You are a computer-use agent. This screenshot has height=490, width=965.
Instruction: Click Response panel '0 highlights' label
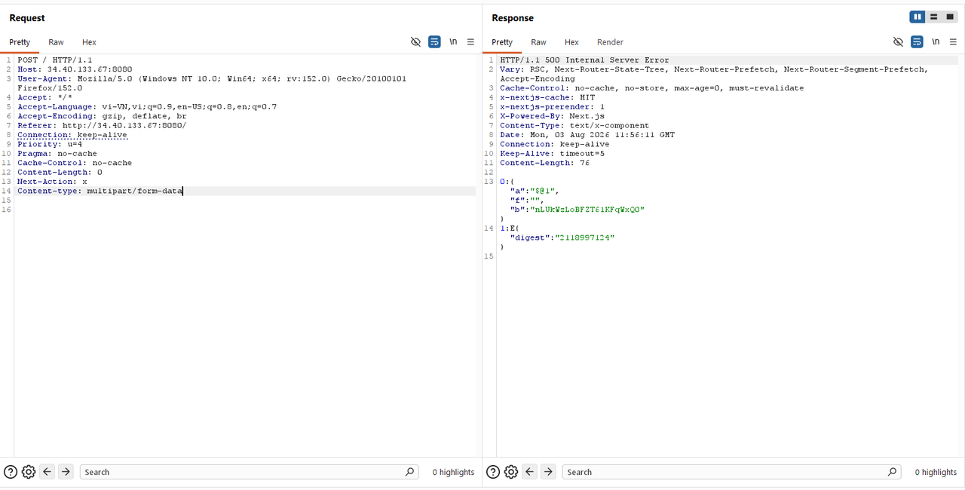936,472
